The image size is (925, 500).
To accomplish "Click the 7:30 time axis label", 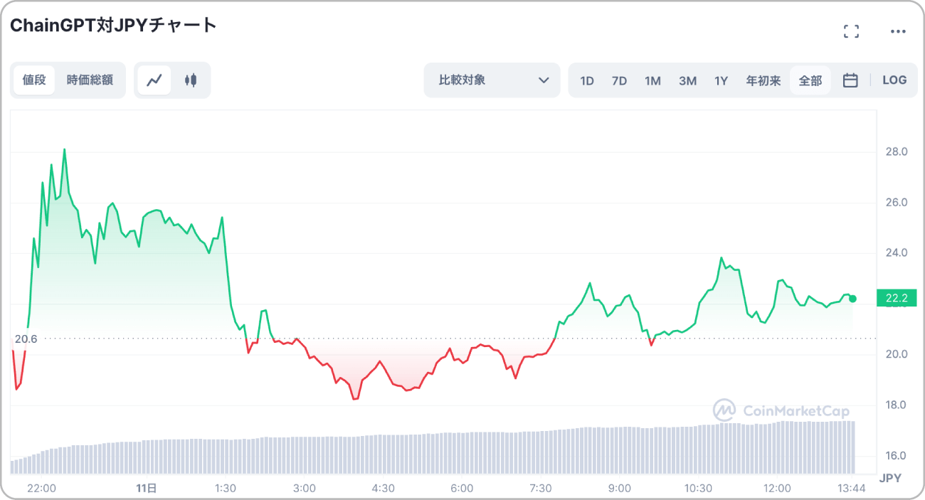I will [541, 489].
